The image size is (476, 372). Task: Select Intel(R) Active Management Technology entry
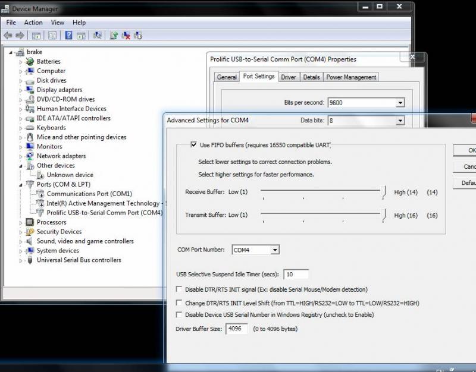click(x=103, y=203)
